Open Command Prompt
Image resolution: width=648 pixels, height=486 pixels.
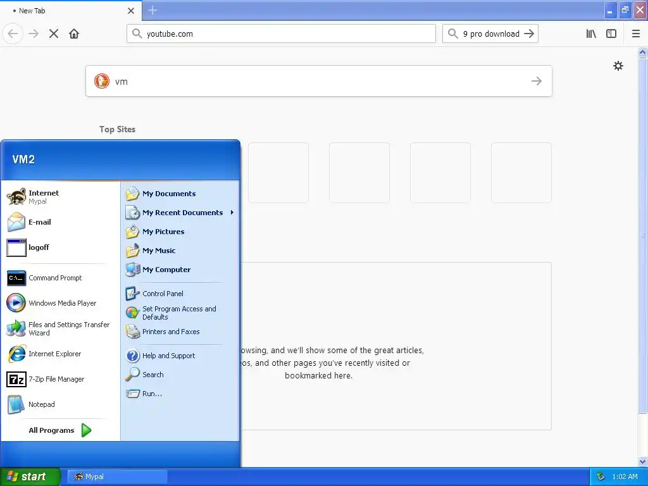pos(60,278)
